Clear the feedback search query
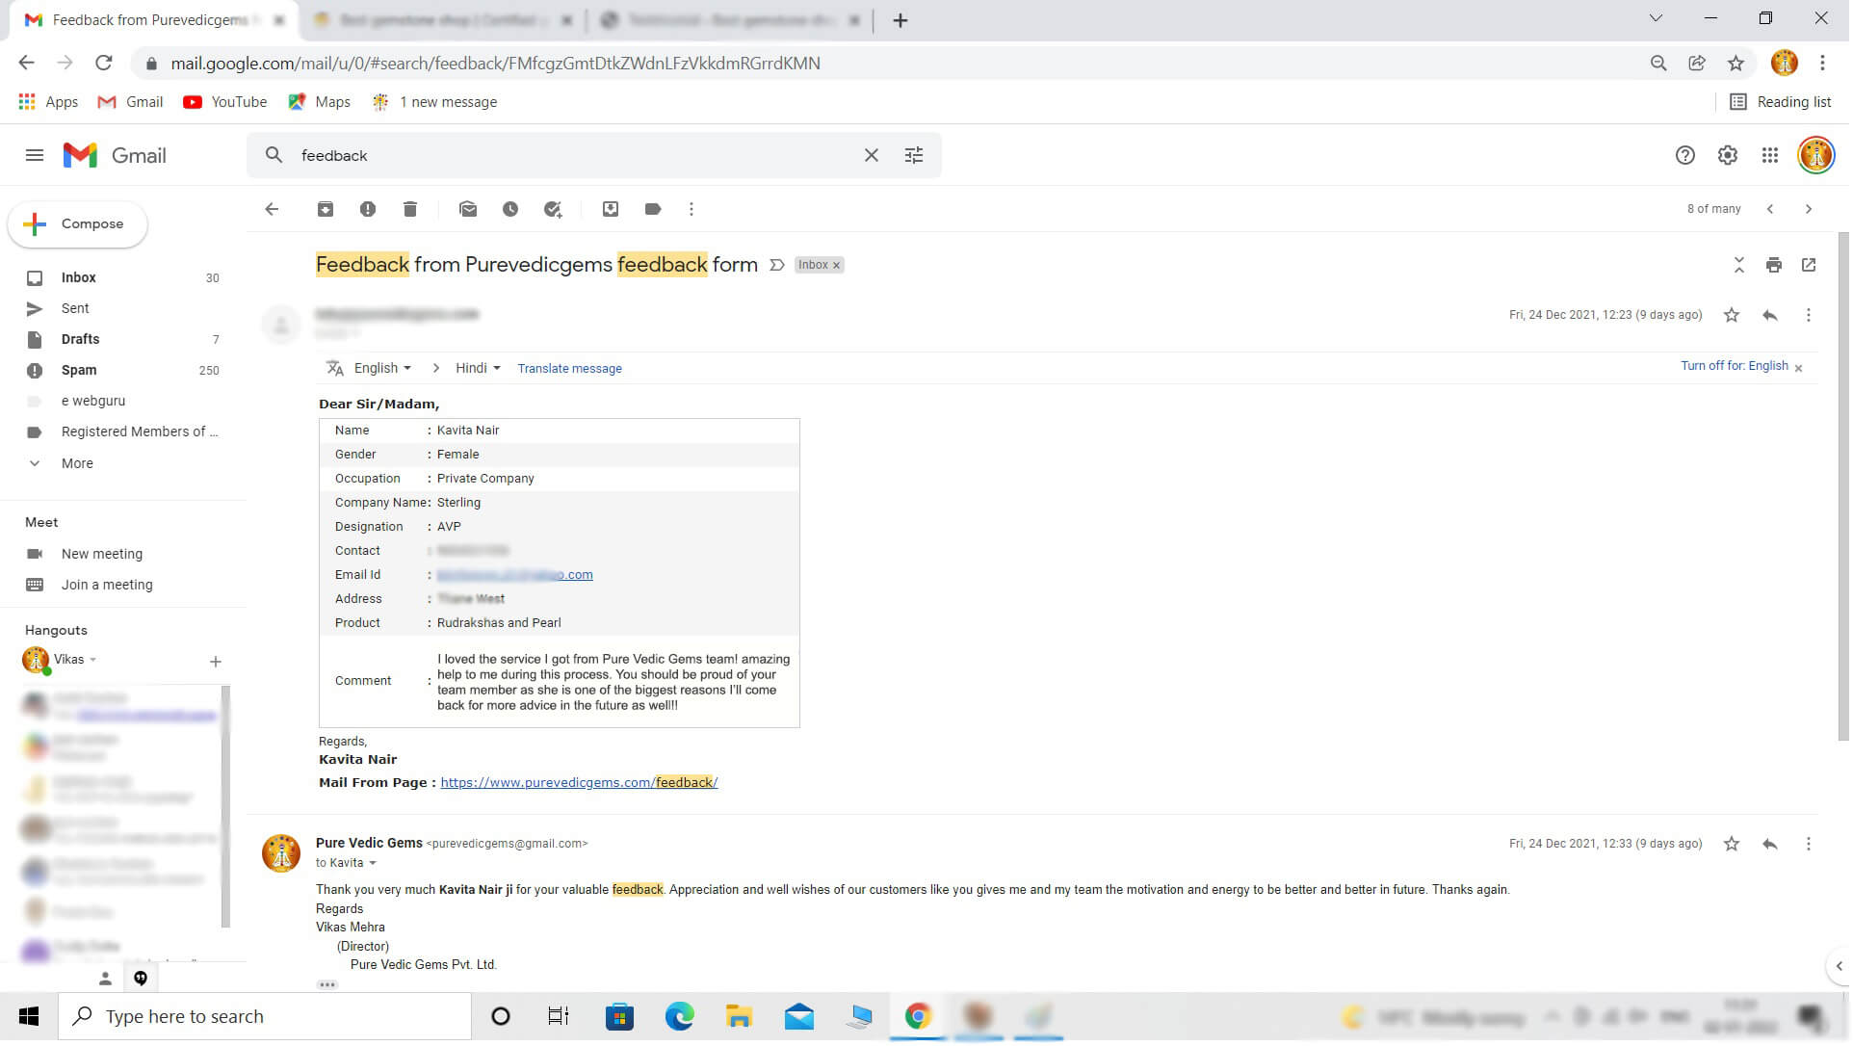 click(872, 155)
